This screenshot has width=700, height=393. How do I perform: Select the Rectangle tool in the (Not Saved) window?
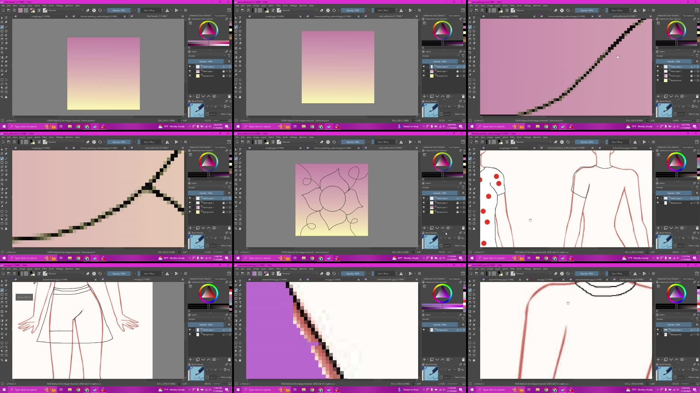coord(2,31)
